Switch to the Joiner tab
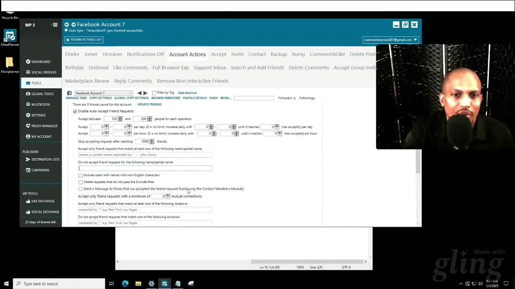Image resolution: width=515 pixels, height=289 pixels. tap(91, 54)
